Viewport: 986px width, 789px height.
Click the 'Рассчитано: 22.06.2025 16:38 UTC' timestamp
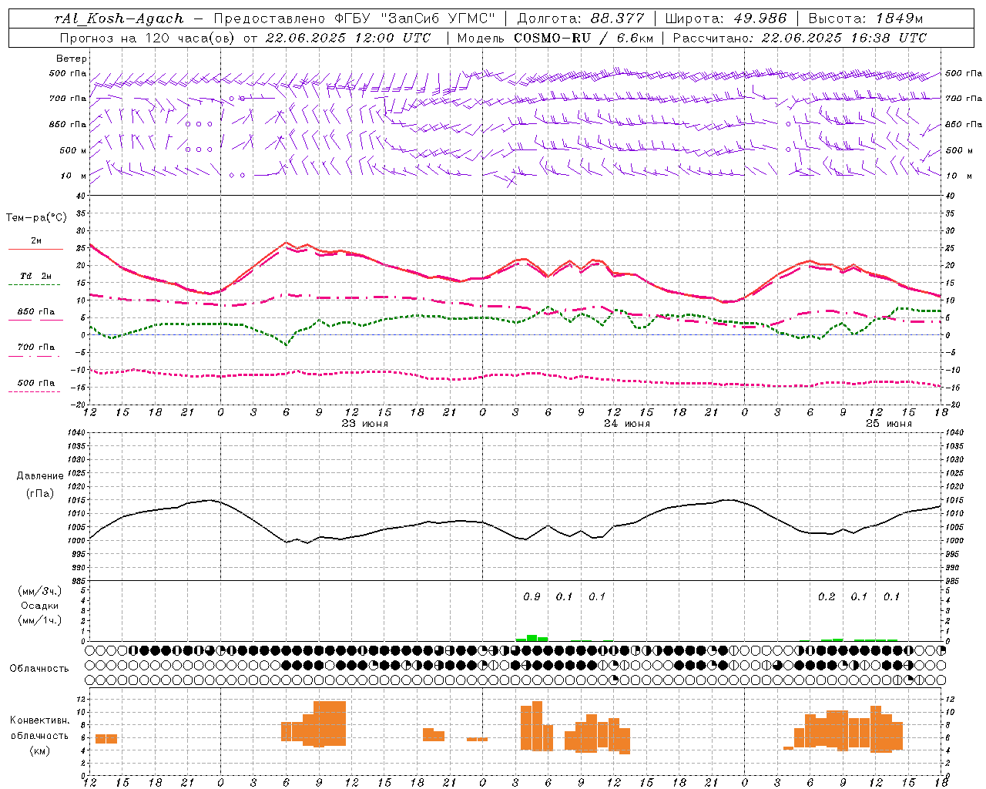[800, 38]
